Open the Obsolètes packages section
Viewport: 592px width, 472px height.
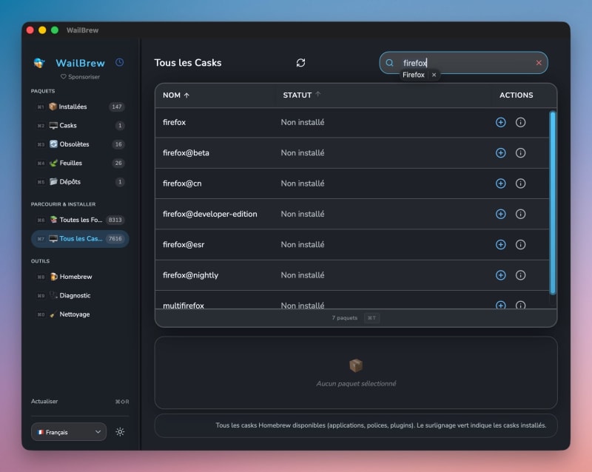pos(80,144)
